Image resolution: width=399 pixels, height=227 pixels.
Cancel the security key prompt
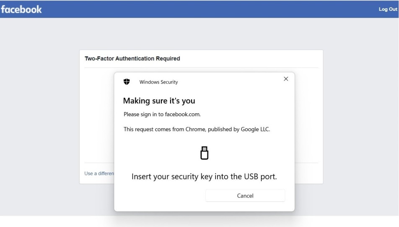tap(245, 196)
